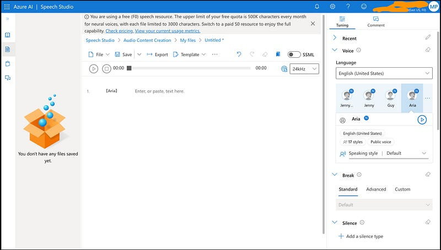Viewport: 441px width, 250px height.
Task: Toggle the SSML switch
Action: [294, 55]
